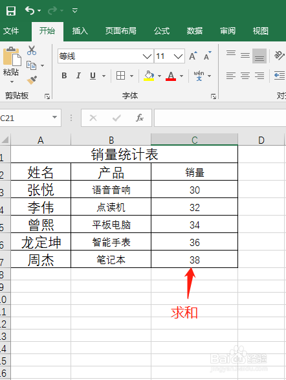
Task: Click the Cut scissors icon
Action: click(x=32, y=50)
